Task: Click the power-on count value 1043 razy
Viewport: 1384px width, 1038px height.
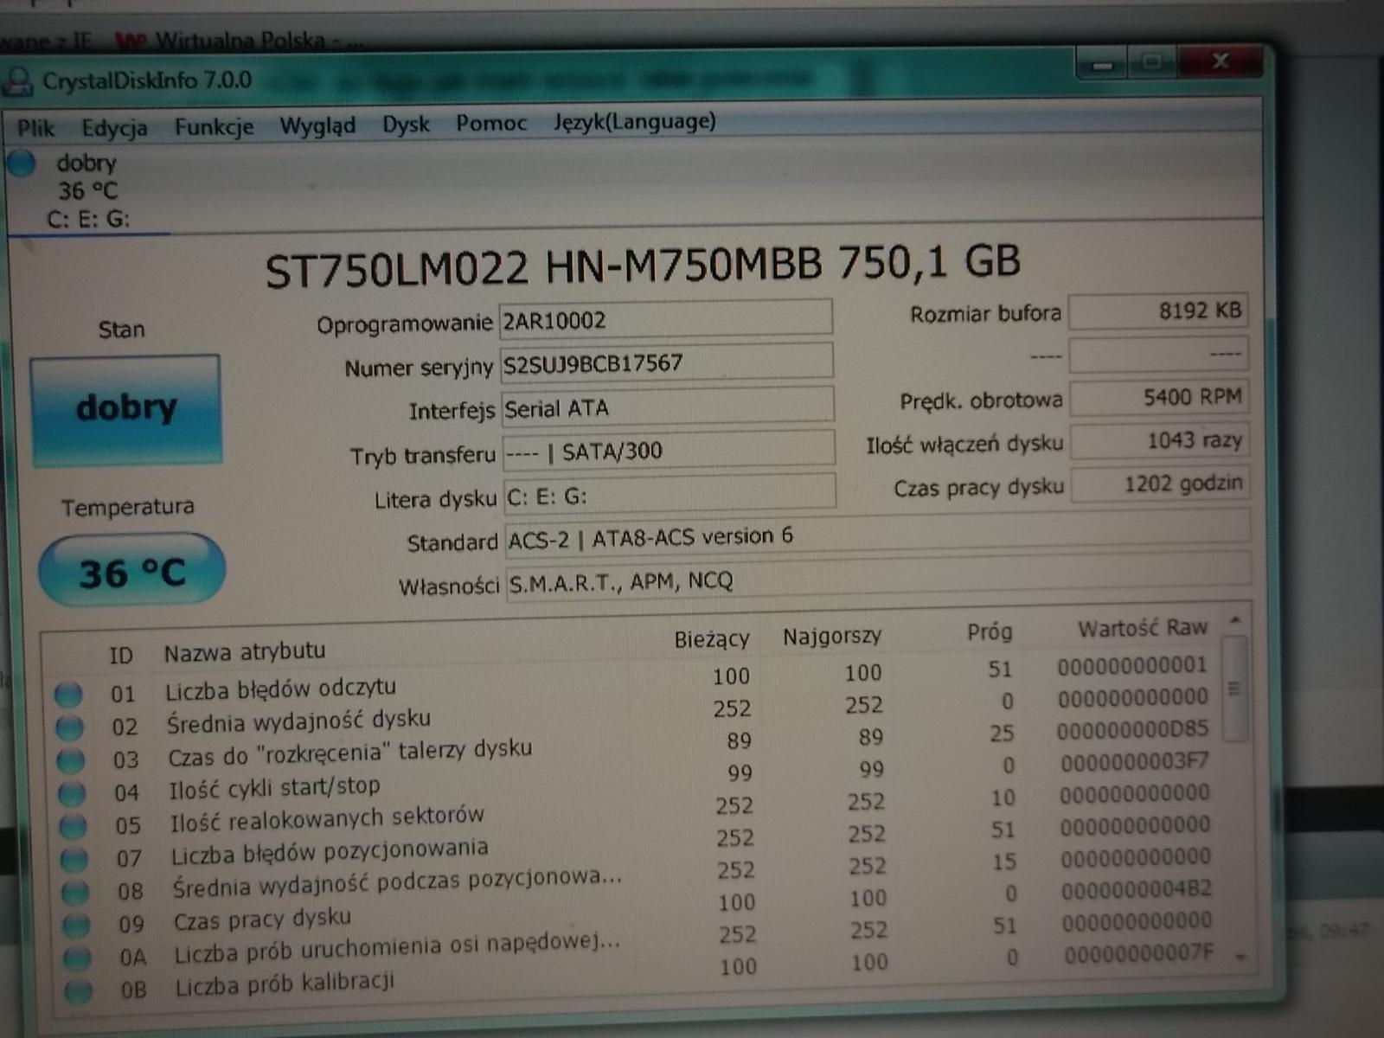Action: tap(1159, 441)
